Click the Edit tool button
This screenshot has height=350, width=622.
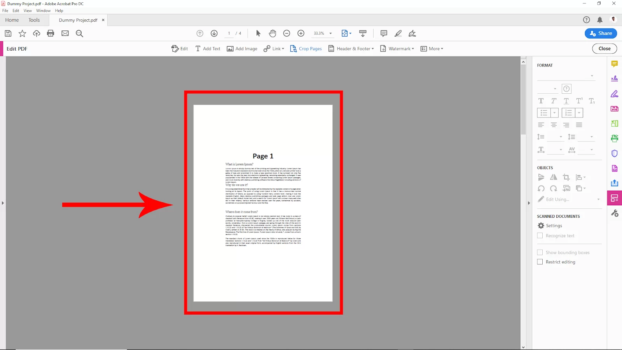coord(180,49)
